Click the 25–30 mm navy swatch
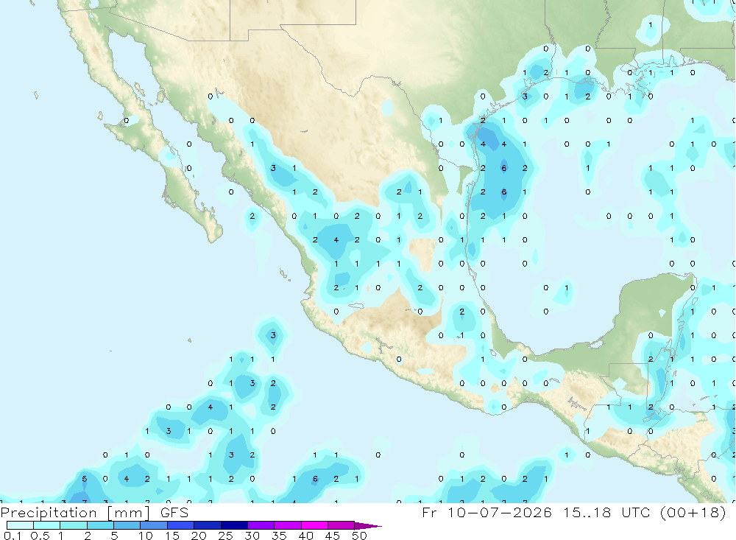The width and height of the screenshot is (736, 540). pyautogui.click(x=234, y=525)
